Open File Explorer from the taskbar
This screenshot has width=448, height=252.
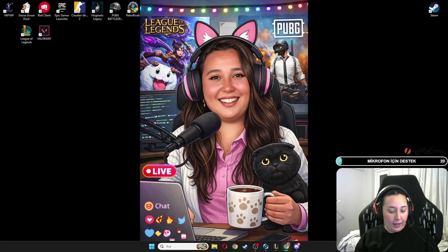214,246
